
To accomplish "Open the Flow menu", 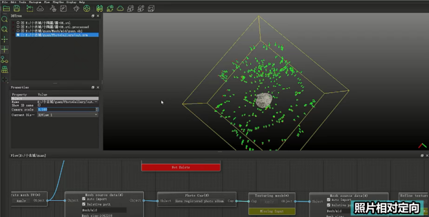I will [x=47, y=2].
